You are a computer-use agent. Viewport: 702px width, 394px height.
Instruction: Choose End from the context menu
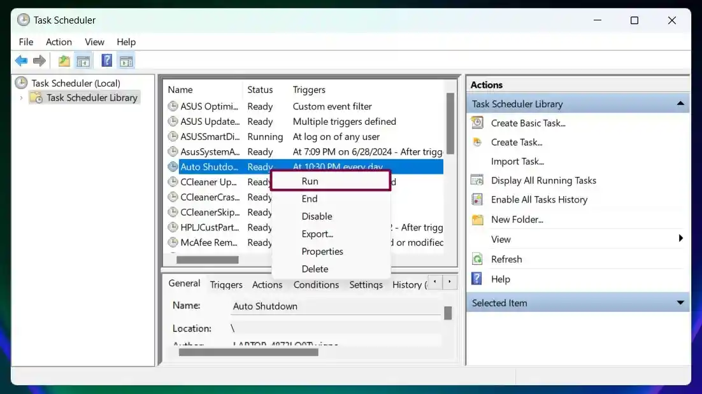(x=331, y=199)
